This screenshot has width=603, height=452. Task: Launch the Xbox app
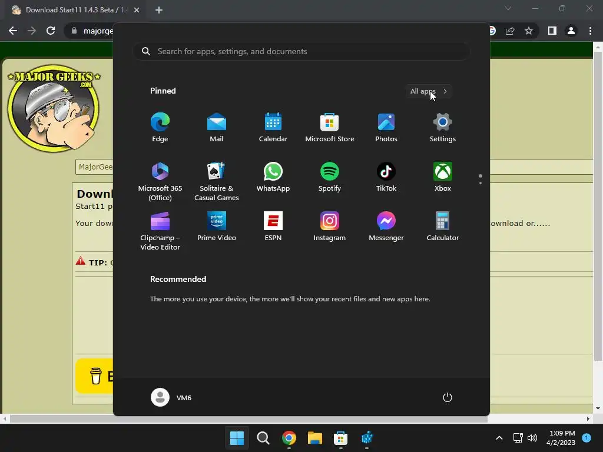point(443,177)
